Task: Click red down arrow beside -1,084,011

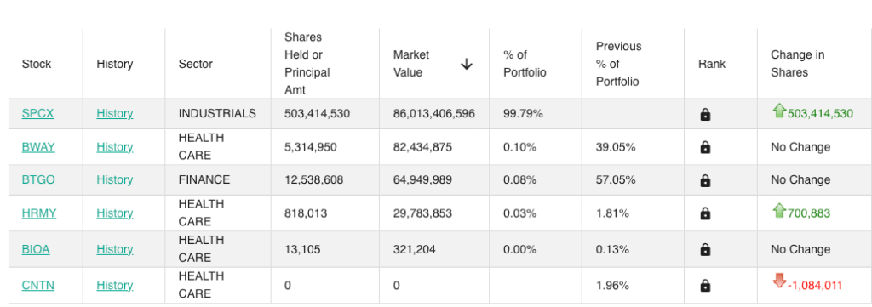Action: click(x=780, y=282)
